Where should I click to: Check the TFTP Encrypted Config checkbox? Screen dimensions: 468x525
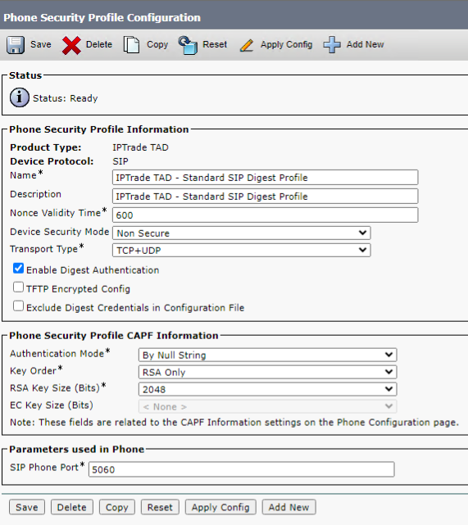coord(18,287)
